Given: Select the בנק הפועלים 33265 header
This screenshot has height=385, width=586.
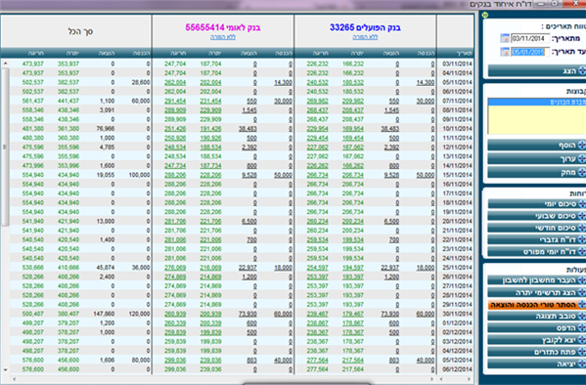Looking at the screenshot, I should pos(365,27).
